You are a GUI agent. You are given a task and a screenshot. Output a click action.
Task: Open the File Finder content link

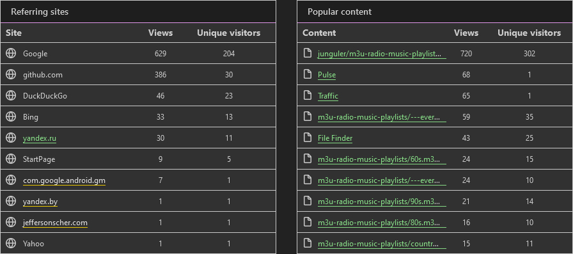(x=335, y=138)
